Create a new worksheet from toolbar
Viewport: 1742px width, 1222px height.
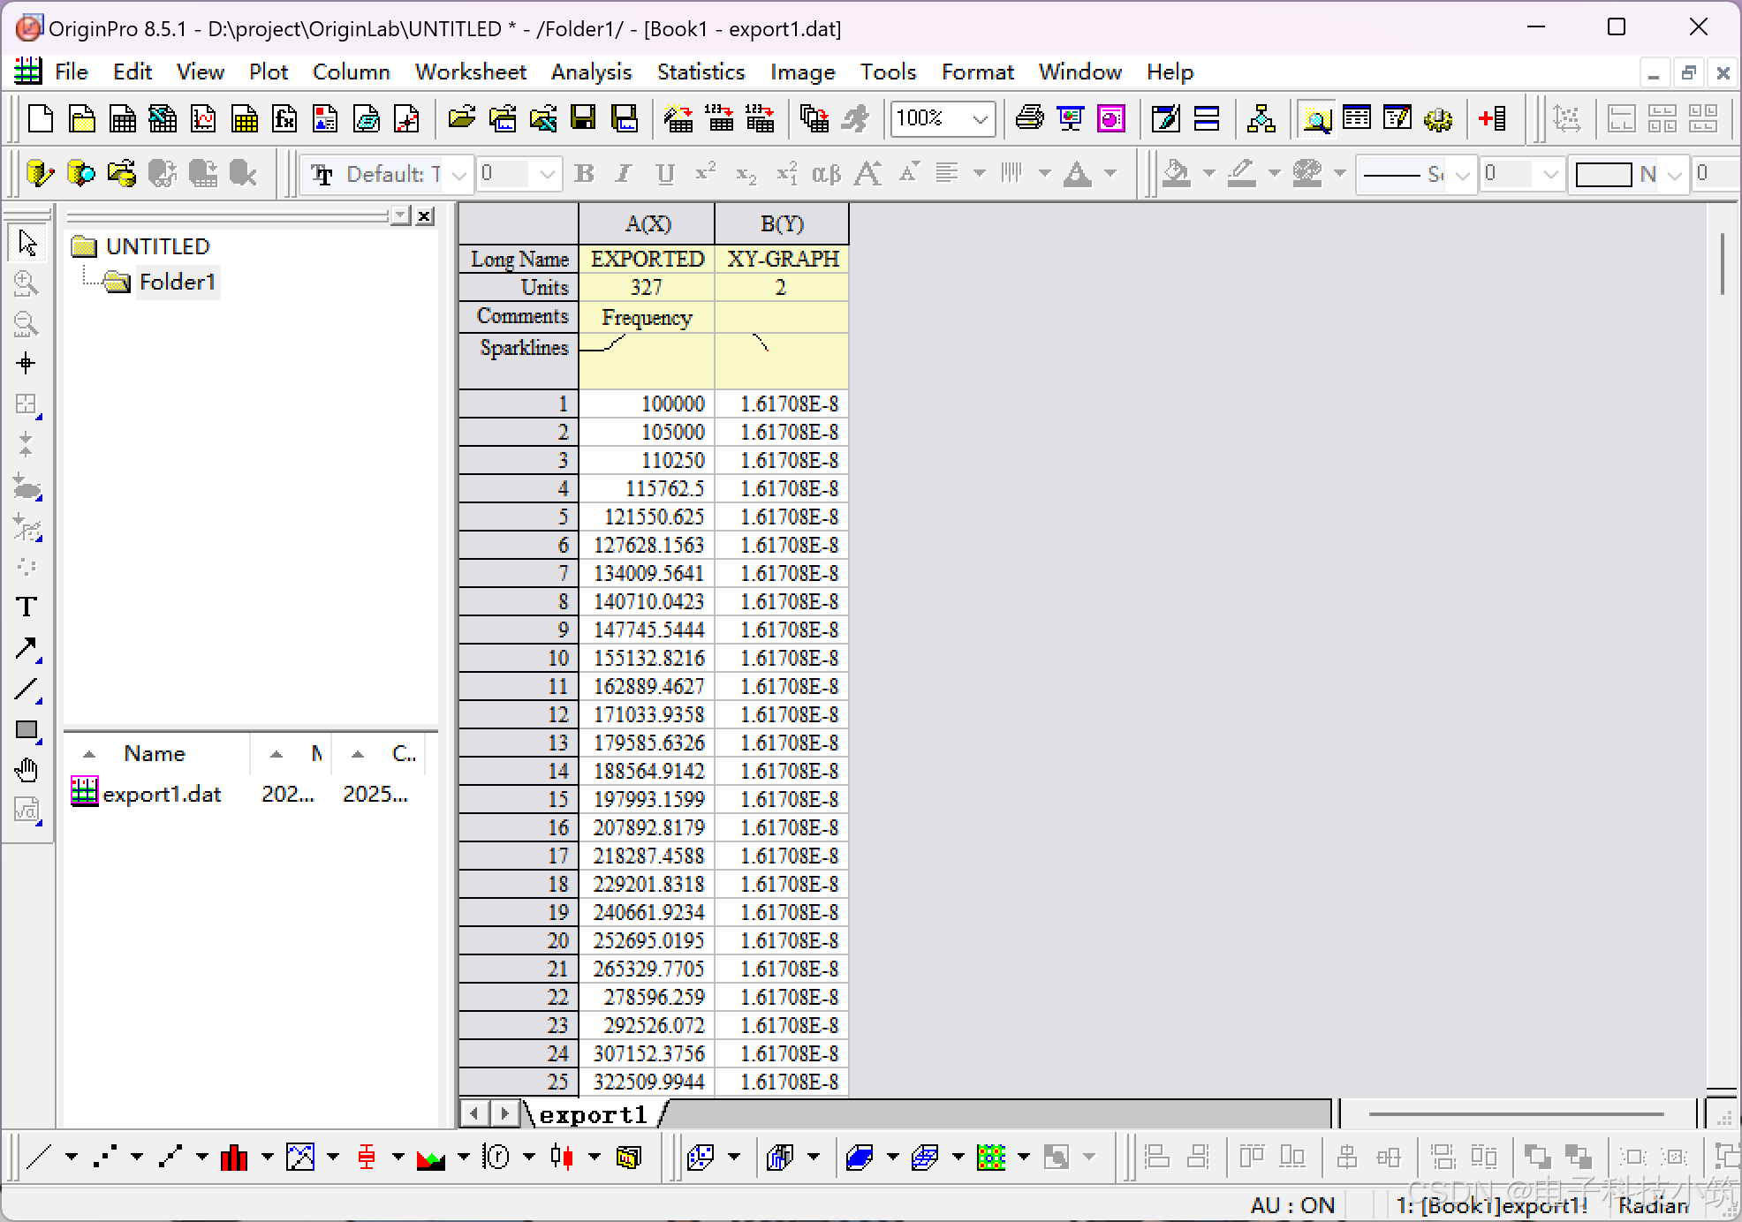[x=122, y=118]
